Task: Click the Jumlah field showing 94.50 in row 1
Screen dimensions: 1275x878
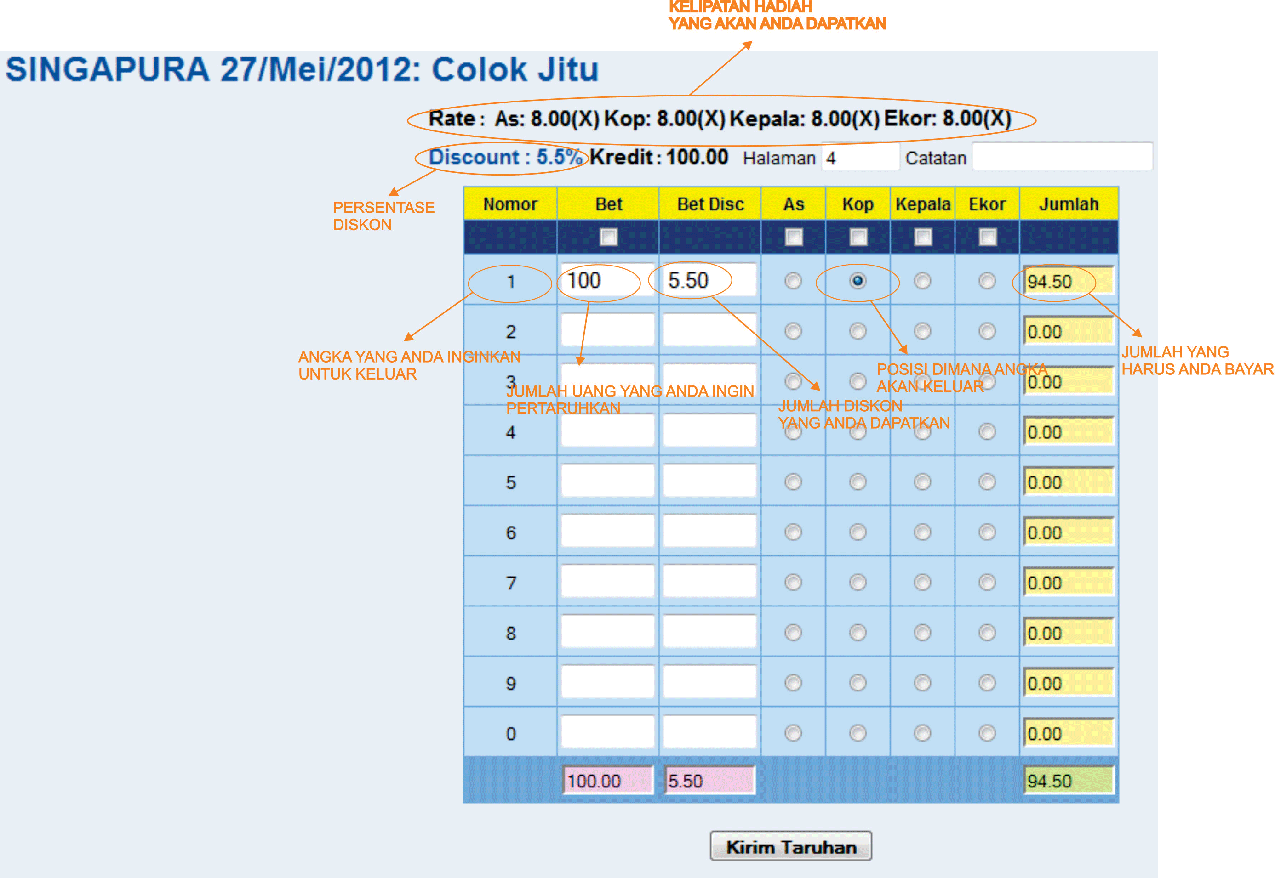Action: (x=1069, y=281)
